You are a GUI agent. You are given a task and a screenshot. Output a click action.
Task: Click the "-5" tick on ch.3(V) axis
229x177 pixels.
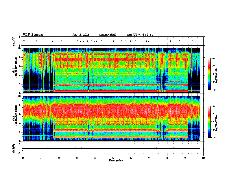19,153
